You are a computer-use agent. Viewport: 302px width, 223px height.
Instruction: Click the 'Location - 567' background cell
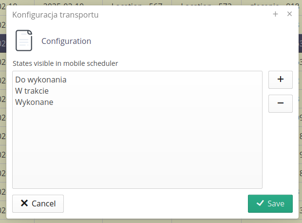[137, 3]
